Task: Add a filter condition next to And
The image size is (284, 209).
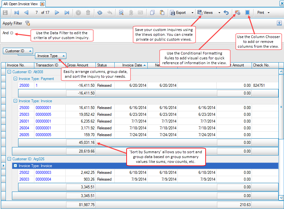Action: click(12, 33)
